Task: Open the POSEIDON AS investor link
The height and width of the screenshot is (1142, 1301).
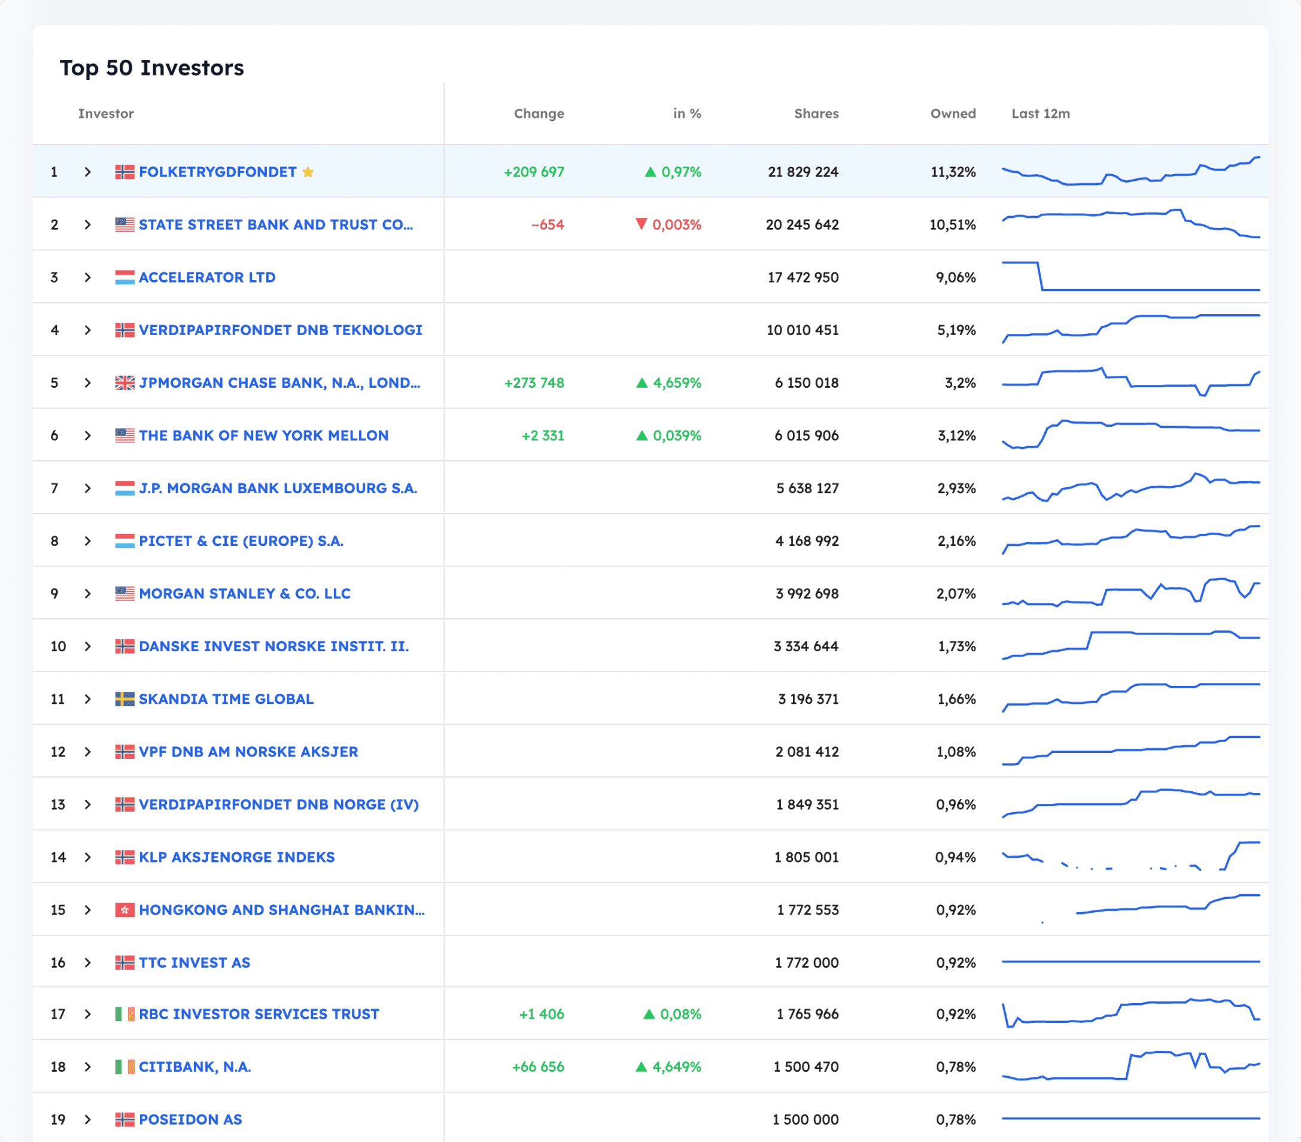Action: pos(191,1119)
